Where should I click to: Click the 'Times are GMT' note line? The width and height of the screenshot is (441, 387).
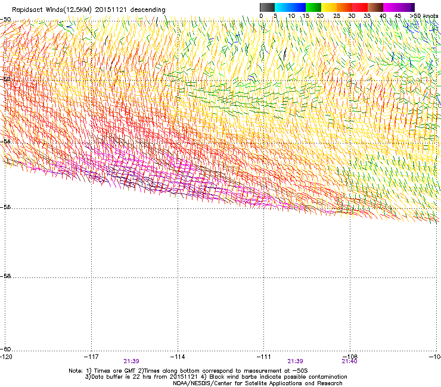coord(188,371)
